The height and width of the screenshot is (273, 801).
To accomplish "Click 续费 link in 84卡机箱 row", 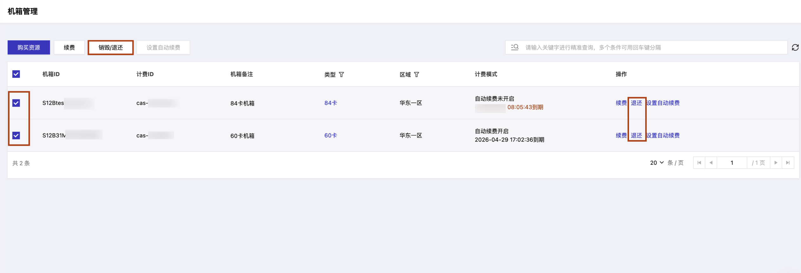I will point(621,103).
